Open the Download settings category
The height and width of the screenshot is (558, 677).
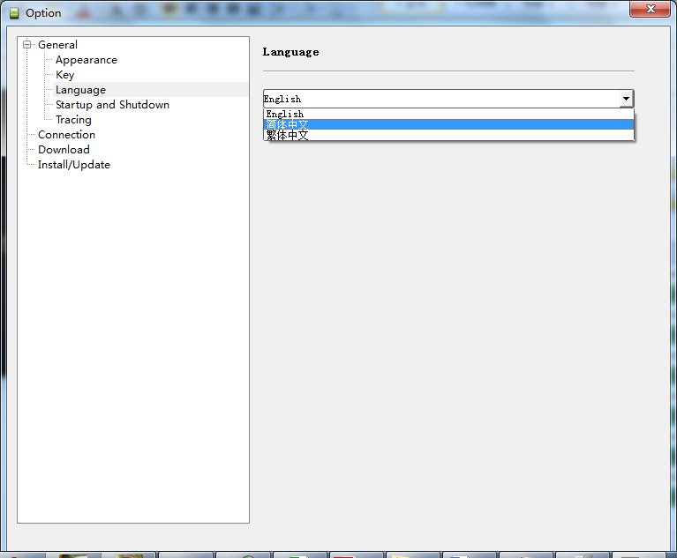pyautogui.click(x=64, y=150)
